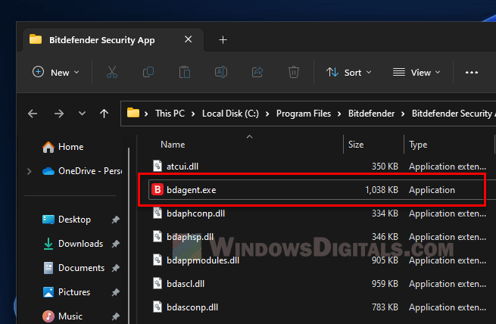Click the bdappmodules.dll file icon
The image size is (496, 324).
click(158, 260)
